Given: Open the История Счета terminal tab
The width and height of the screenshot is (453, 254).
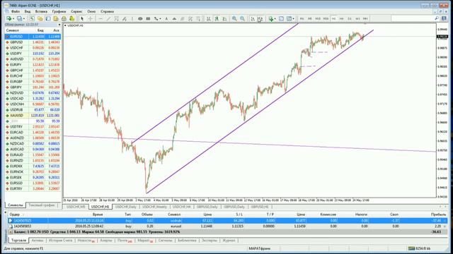Looking at the screenshot, I should [x=60, y=240].
